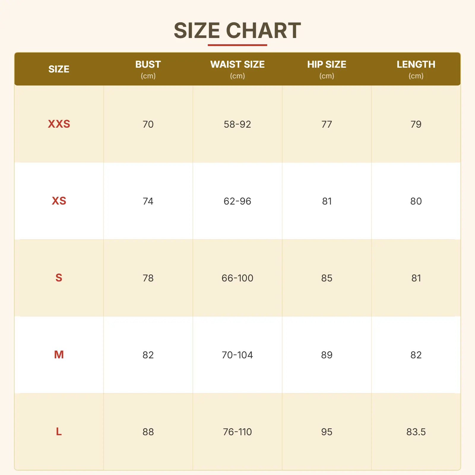Select the SIZE column header
Image resolution: width=475 pixels, height=475 pixels.
(59, 69)
